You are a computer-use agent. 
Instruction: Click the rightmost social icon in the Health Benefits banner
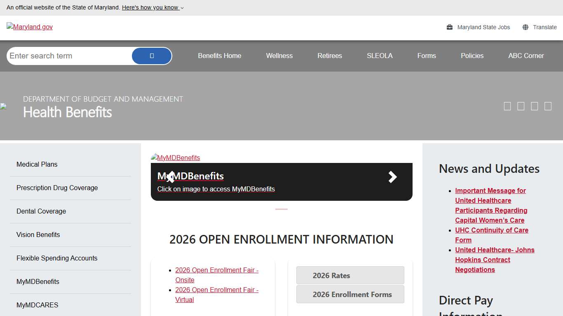[548, 106]
